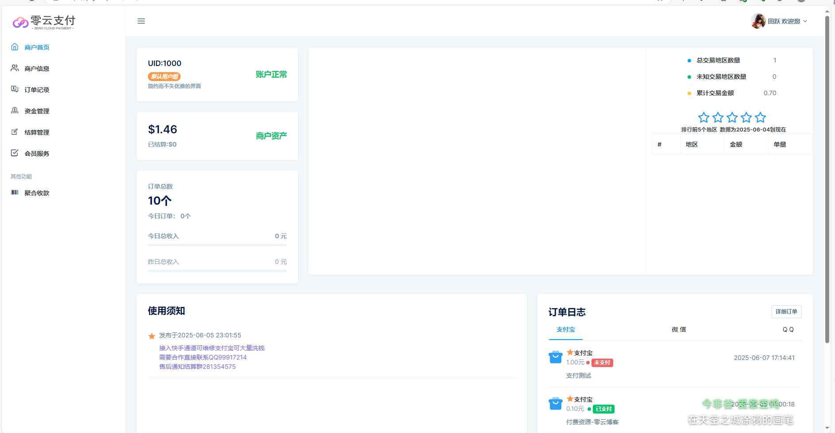Click the 详细订单 button

tap(786, 312)
